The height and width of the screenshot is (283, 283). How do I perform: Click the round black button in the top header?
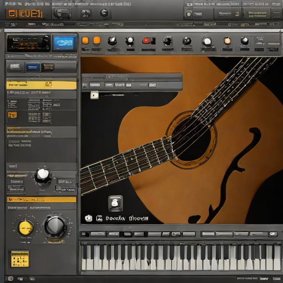(104, 13)
